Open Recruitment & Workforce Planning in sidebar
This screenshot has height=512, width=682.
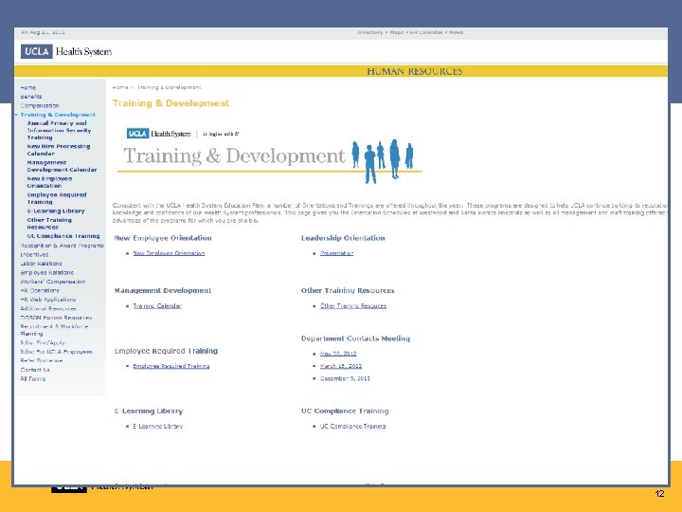pyautogui.click(x=54, y=330)
